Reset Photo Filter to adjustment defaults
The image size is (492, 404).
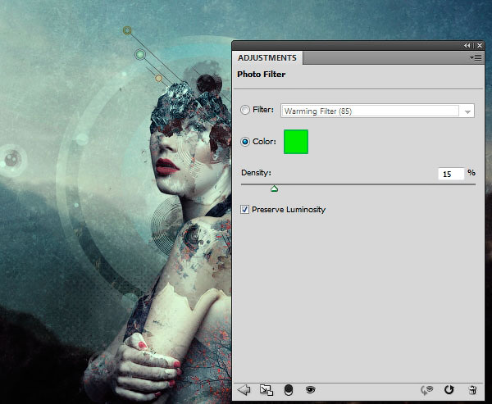pos(449,390)
